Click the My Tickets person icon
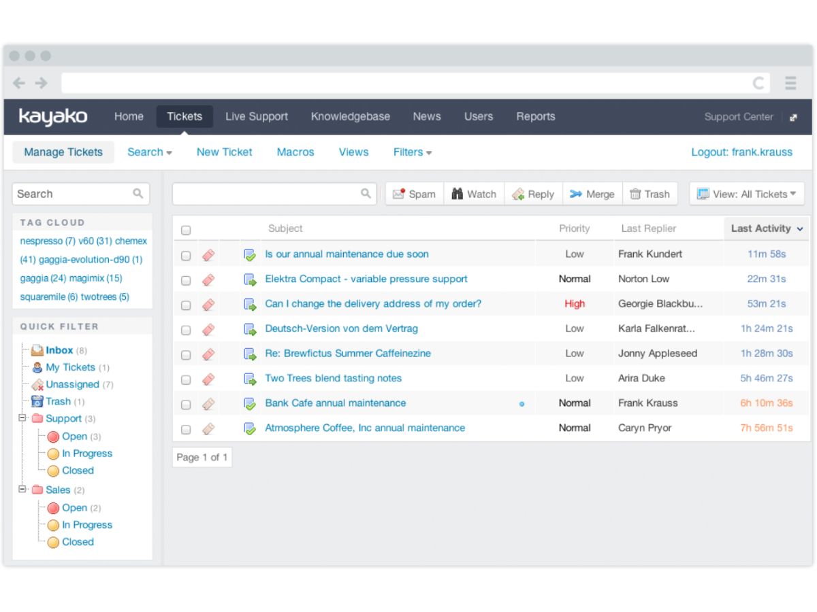Viewport: 817px width, 612px height. point(37,367)
